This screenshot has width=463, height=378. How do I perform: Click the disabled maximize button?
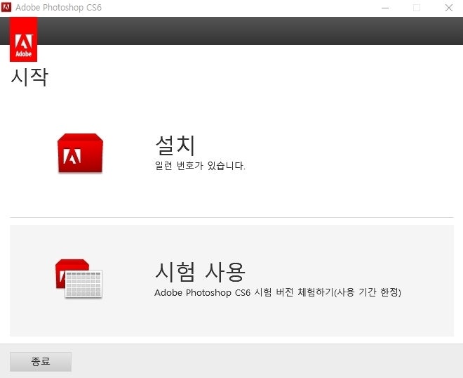point(417,8)
